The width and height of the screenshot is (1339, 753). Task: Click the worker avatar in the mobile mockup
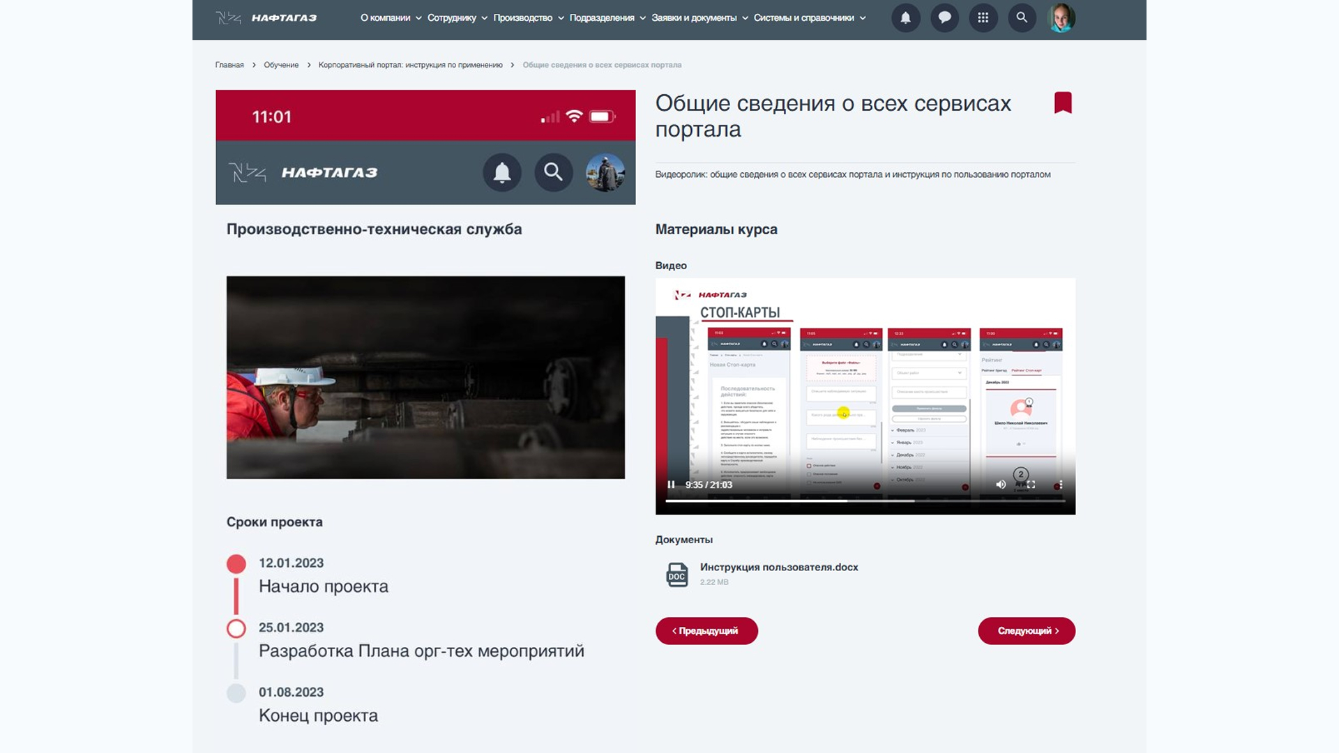coord(605,172)
